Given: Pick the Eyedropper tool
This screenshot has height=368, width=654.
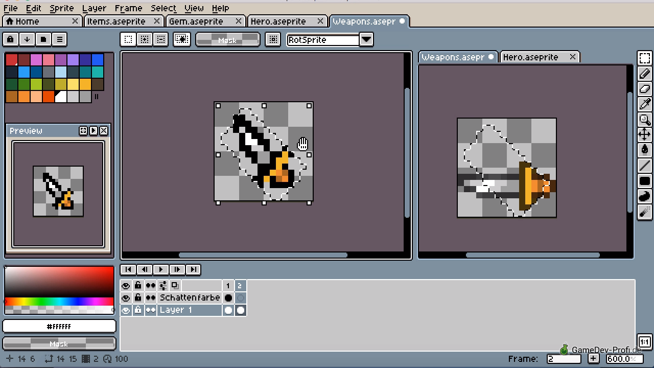Looking at the screenshot, I should click(645, 104).
